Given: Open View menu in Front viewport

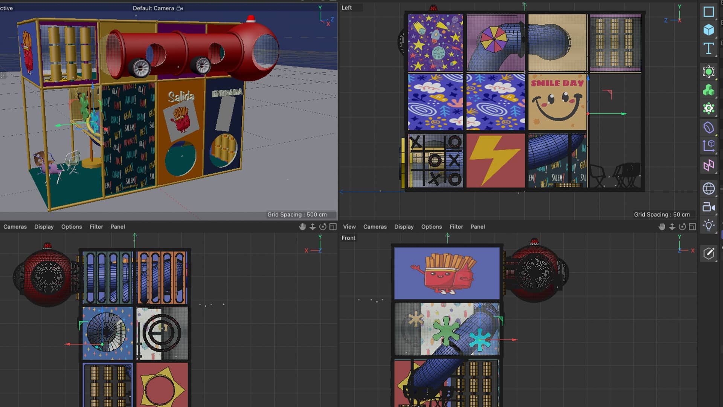Looking at the screenshot, I should pos(349,226).
